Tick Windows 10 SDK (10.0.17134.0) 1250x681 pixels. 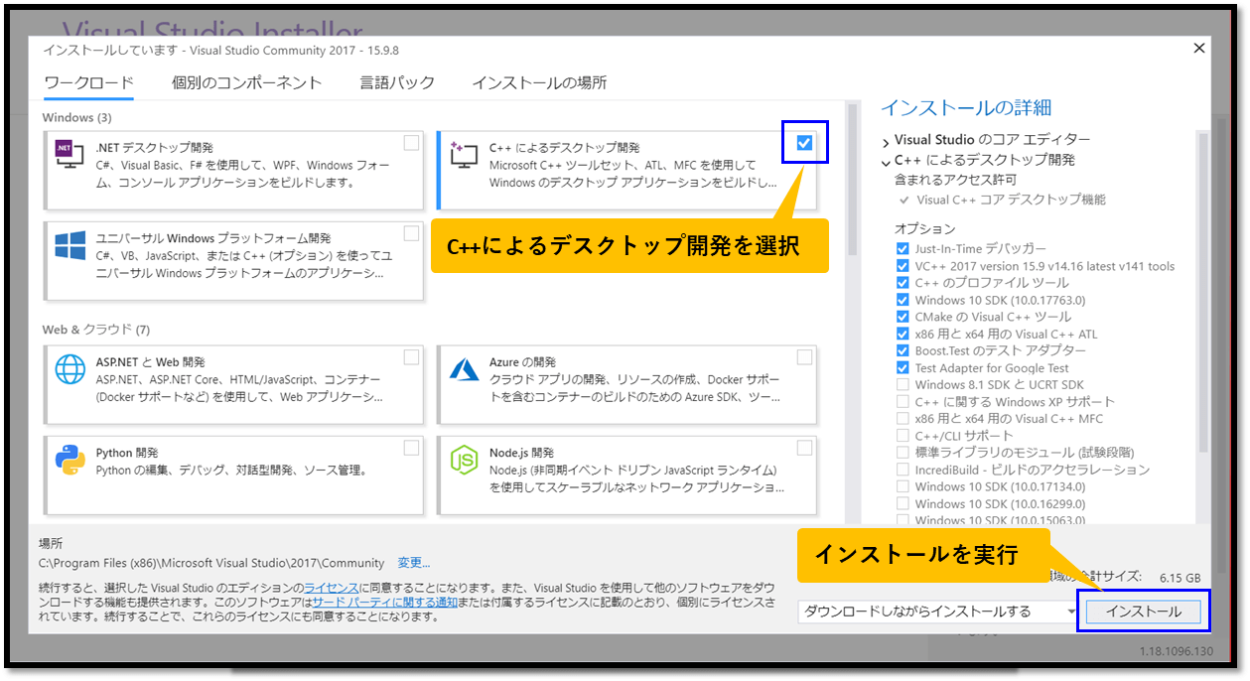coord(903,486)
